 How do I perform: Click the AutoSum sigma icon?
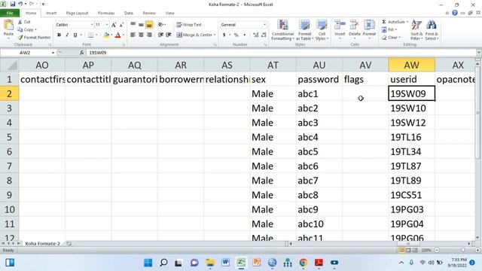pyautogui.click(x=384, y=22)
